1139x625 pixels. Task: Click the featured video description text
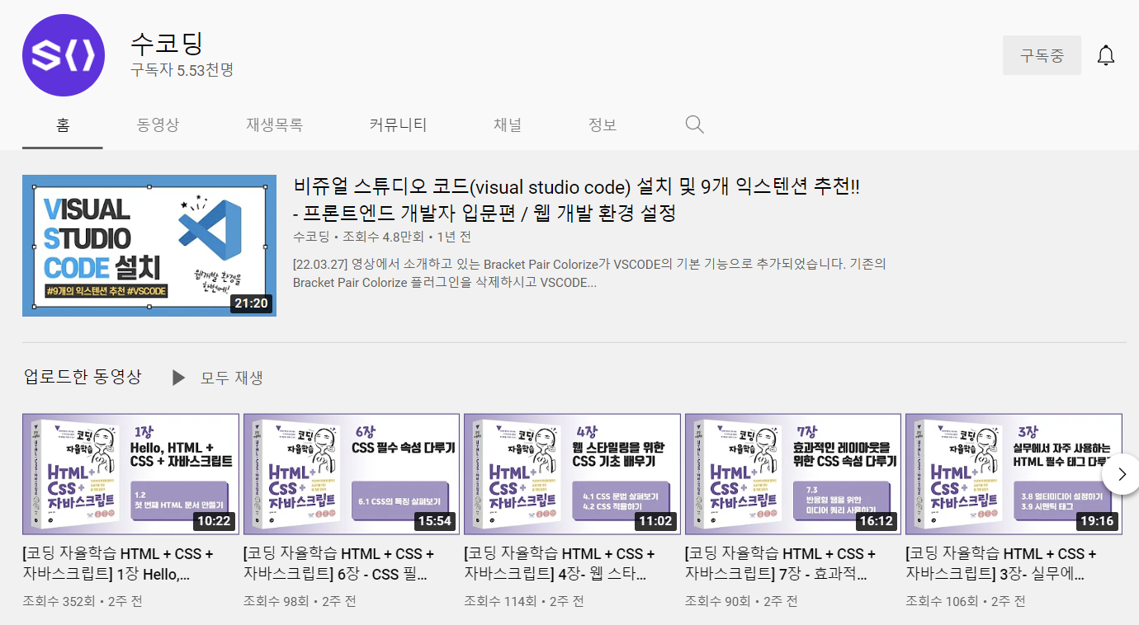tap(589, 273)
